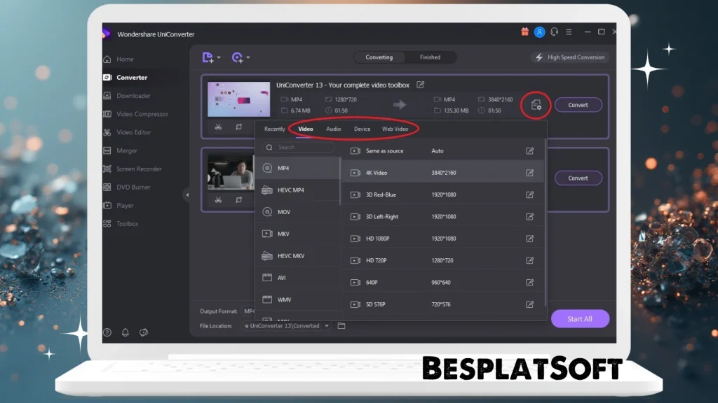
Task: Switch to the Finished list
Action: (430, 57)
